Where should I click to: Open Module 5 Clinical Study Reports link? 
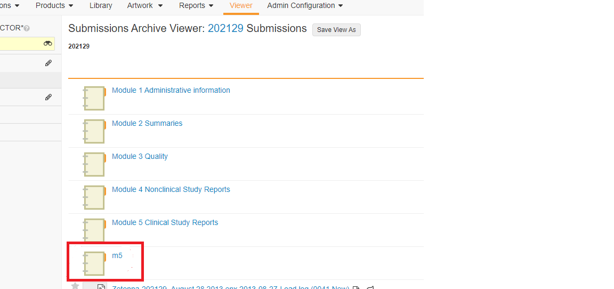pos(165,222)
